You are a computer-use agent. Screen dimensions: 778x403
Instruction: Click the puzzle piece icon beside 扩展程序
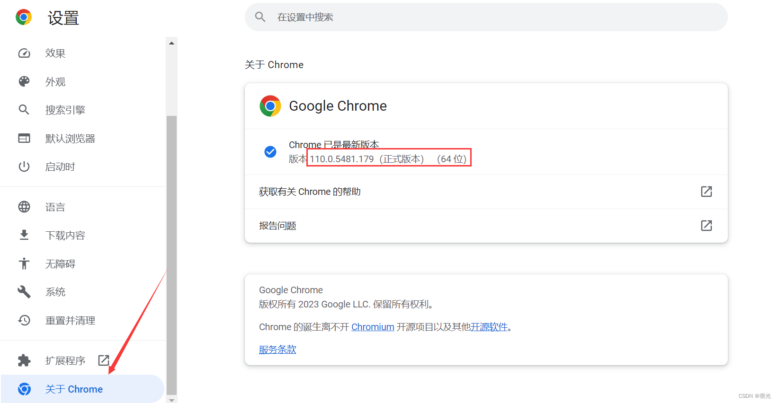click(x=24, y=360)
